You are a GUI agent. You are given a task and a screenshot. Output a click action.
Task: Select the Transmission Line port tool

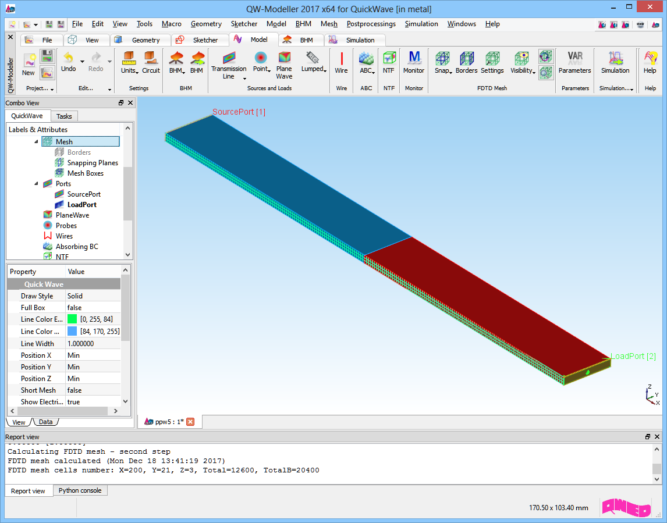(x=228, y=58)
